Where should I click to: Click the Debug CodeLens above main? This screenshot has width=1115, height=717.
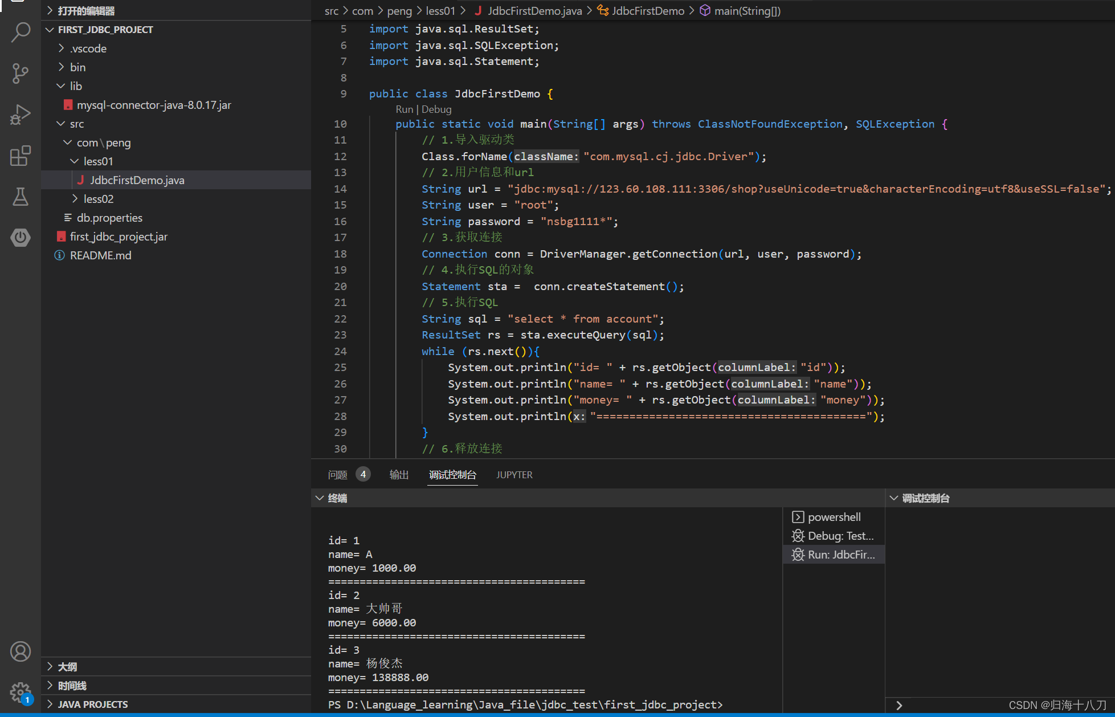(436, 109)
